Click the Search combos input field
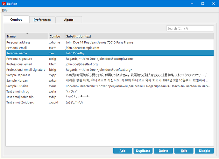Image resolution: width=219 pixels, height=159 pixels. [190, 29]
